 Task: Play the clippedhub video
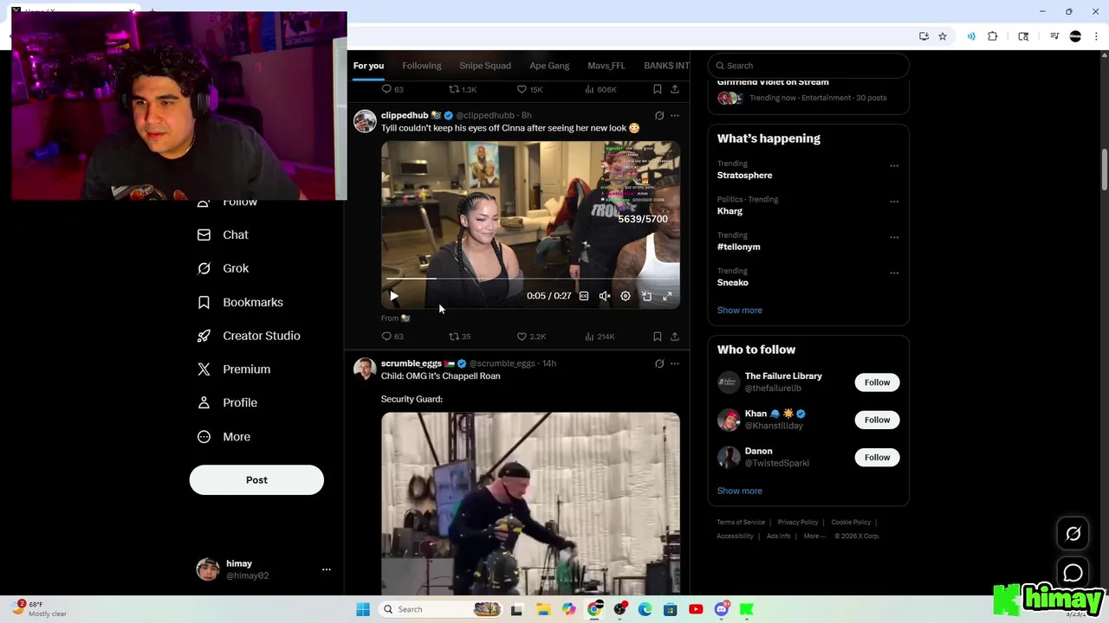coord(394,296)
